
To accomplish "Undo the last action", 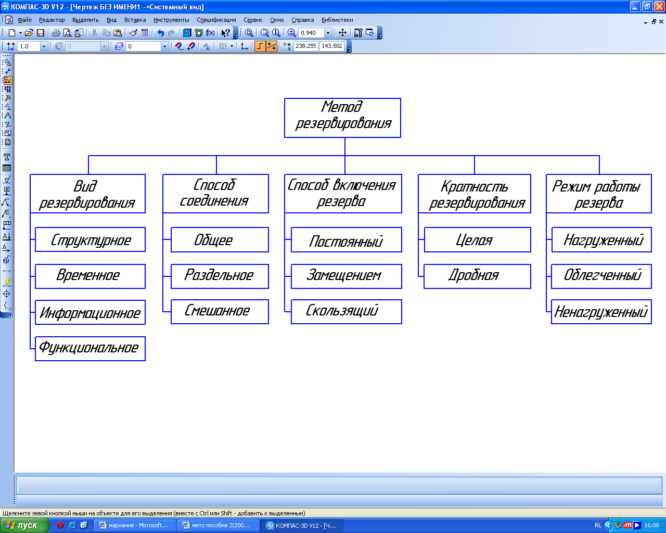I will [x=160, y=33].
